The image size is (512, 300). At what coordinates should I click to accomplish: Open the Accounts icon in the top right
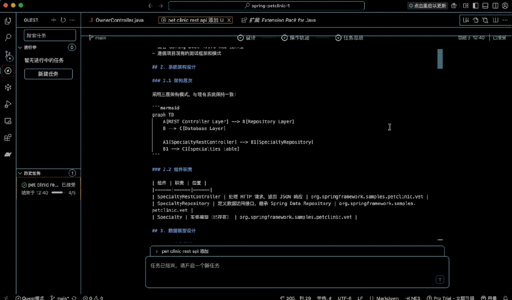coord(505,6)
